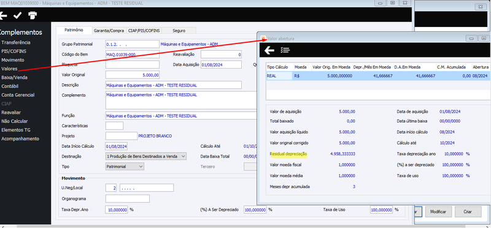Click the Taxa Depr.Ano percentage field
The height and width of the screenshot is (228, 491).
pos(117,210)
